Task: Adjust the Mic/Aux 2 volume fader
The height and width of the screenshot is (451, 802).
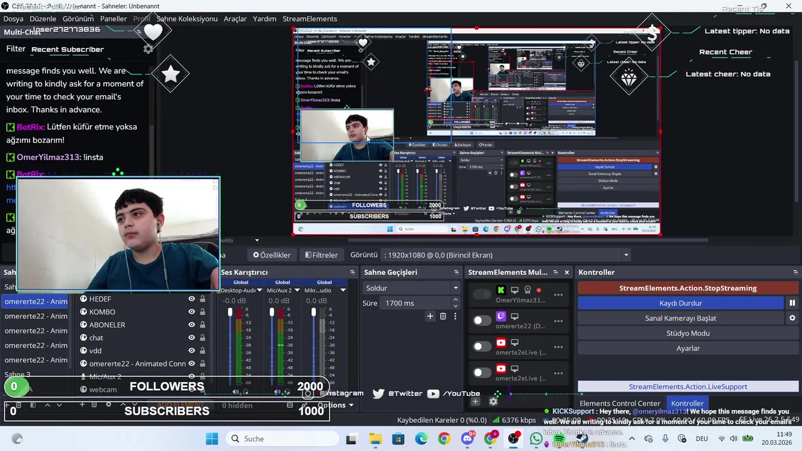Action: pyautogui.click(x=271, y=312)
